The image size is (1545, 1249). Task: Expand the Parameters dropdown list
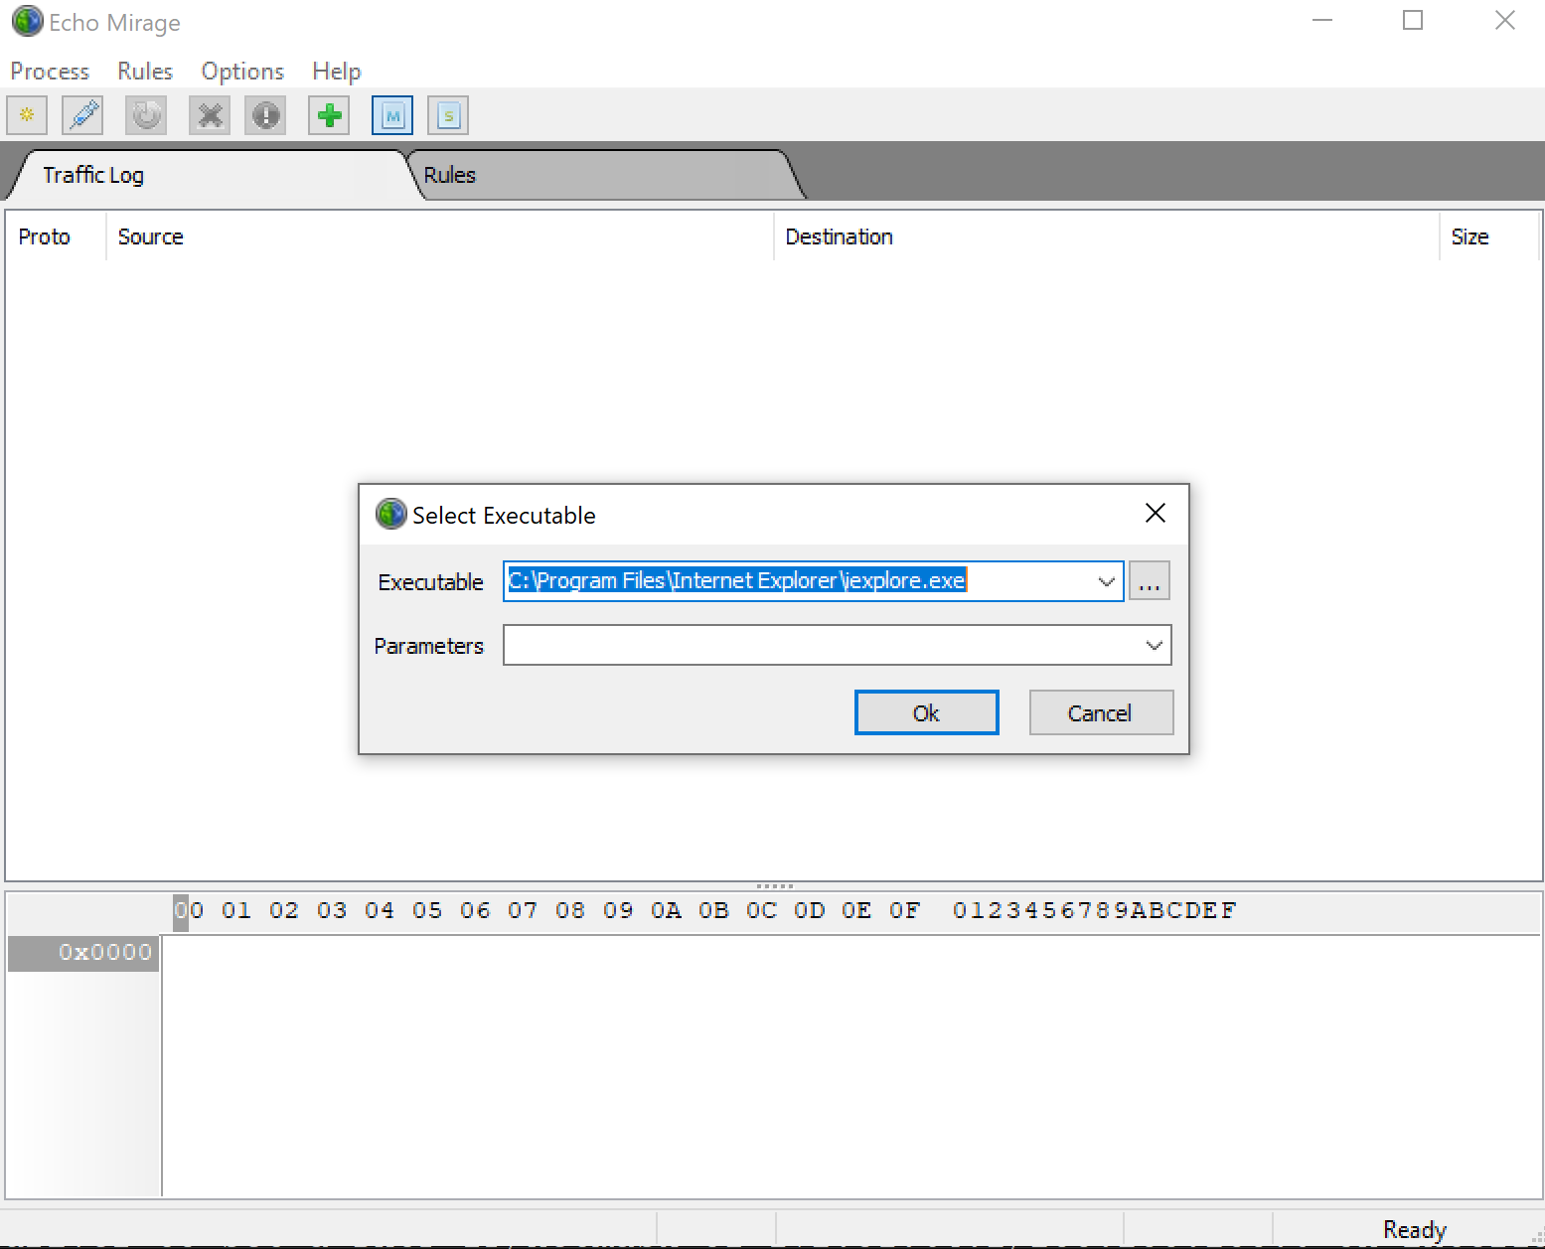1153,645
